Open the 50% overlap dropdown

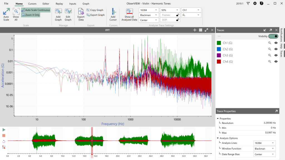tap(170, 10)
